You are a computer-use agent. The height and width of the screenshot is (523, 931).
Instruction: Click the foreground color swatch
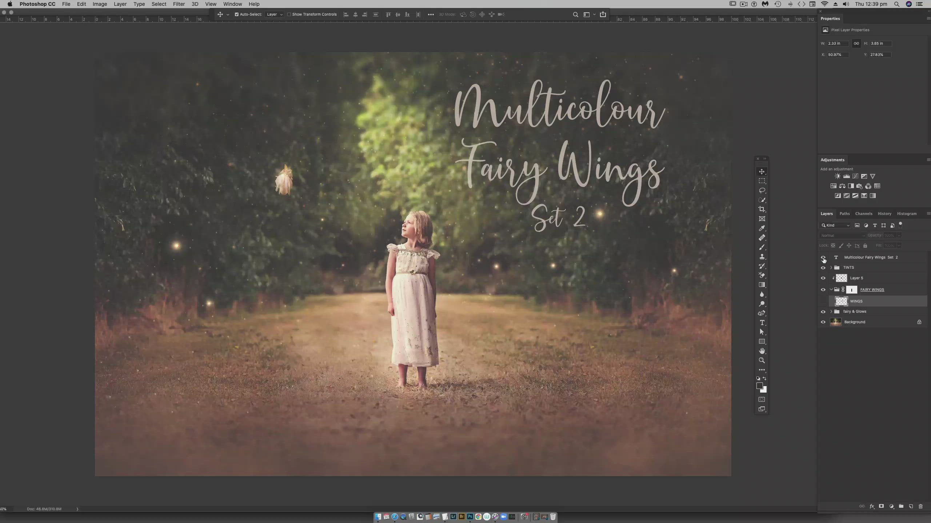[760, 386]
